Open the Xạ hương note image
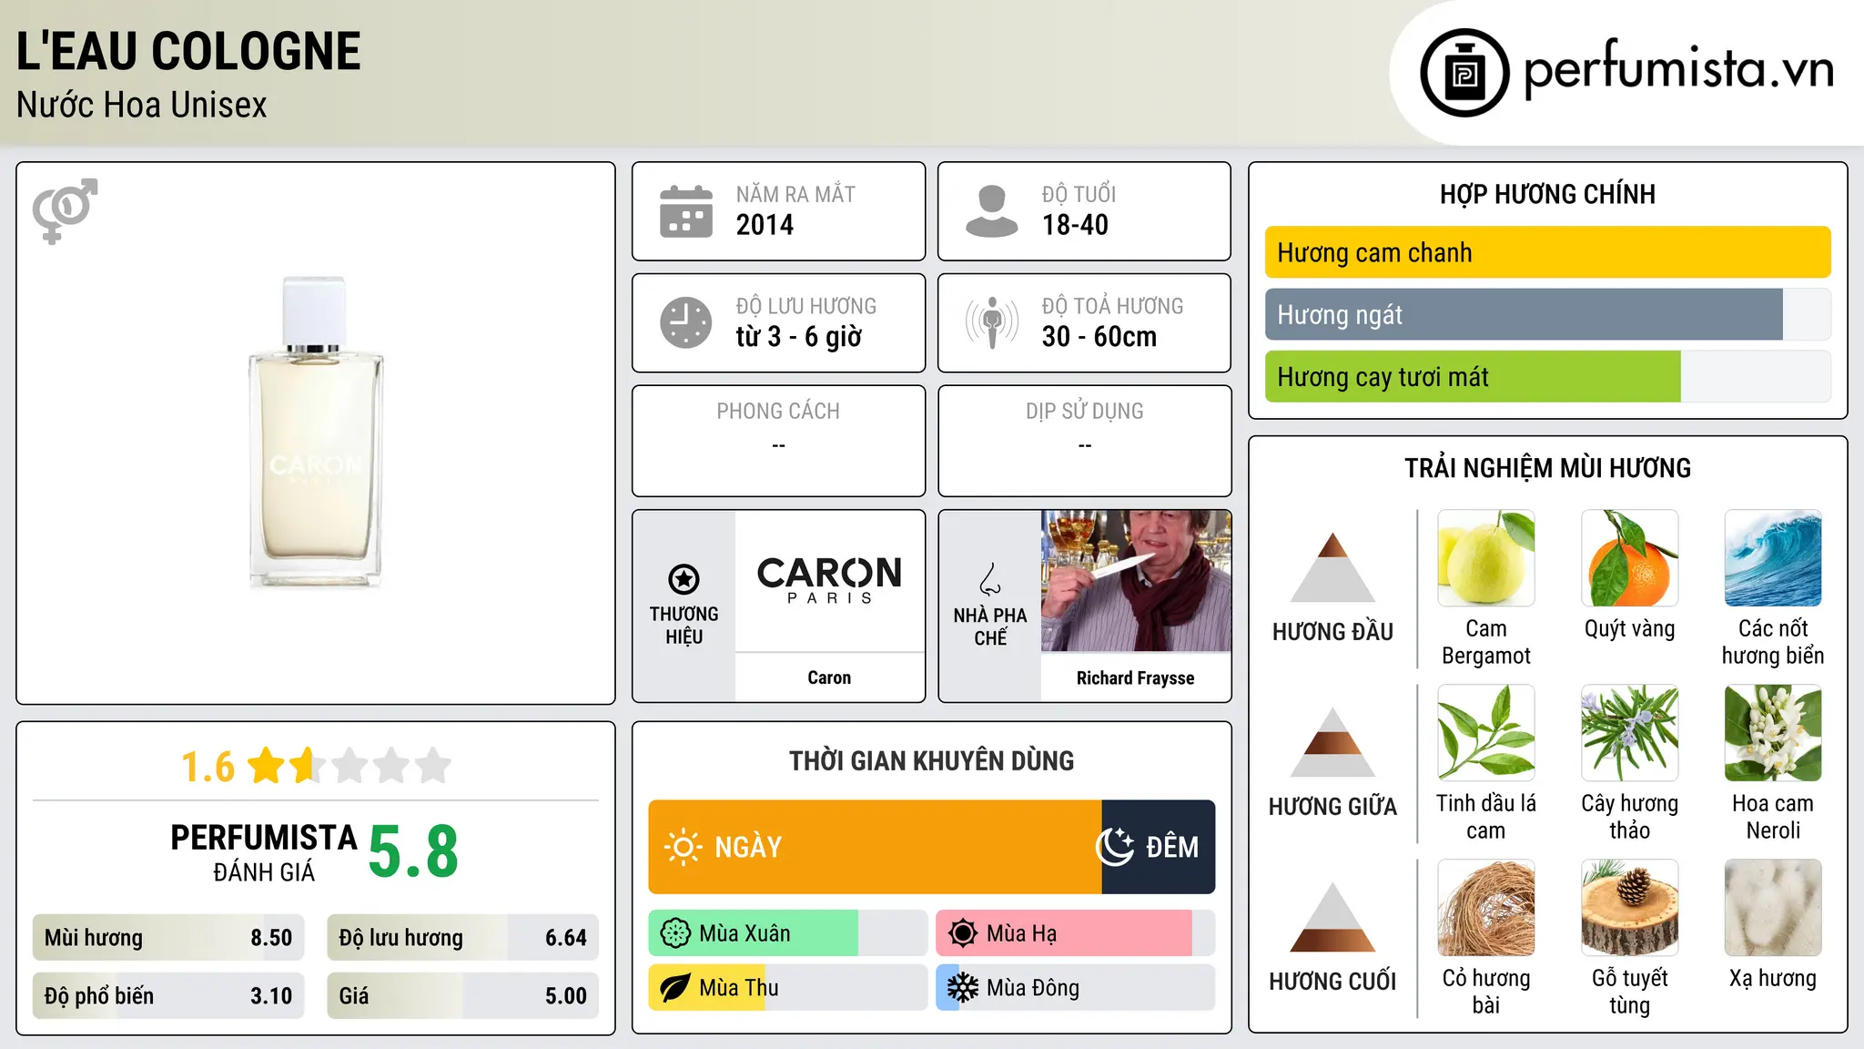Viewport: 1864px width, 1049px height. pos(1773,908)
